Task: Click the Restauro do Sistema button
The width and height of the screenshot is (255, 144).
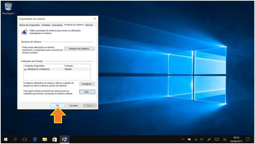Action: click(x=80, y=48)
